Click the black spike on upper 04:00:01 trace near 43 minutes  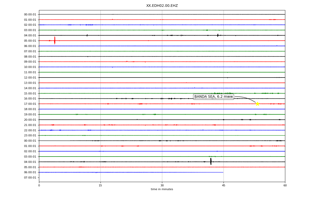click(x=218, y=35)
